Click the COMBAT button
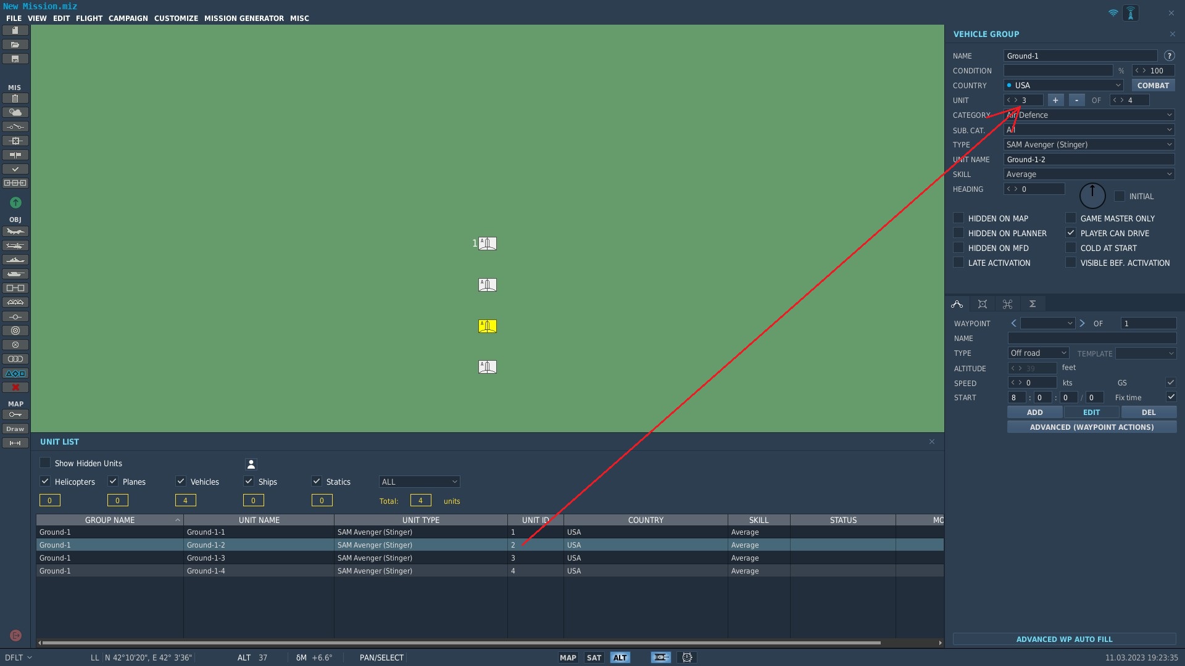This screenshot has width=1185, height=666. [x=1153, y=85]
